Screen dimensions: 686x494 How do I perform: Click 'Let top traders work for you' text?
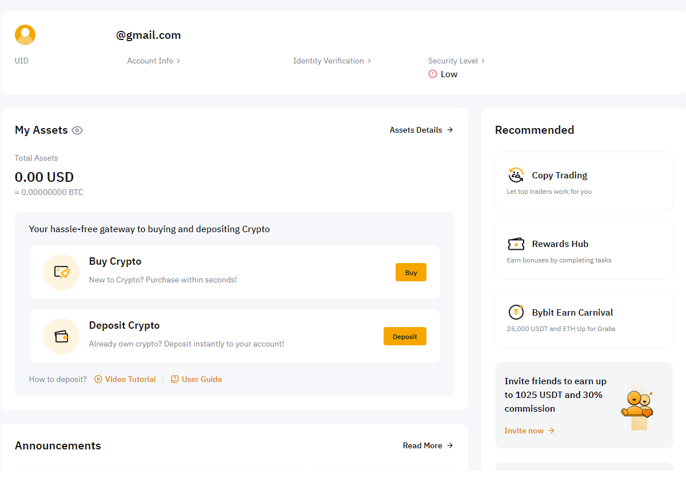549,192
